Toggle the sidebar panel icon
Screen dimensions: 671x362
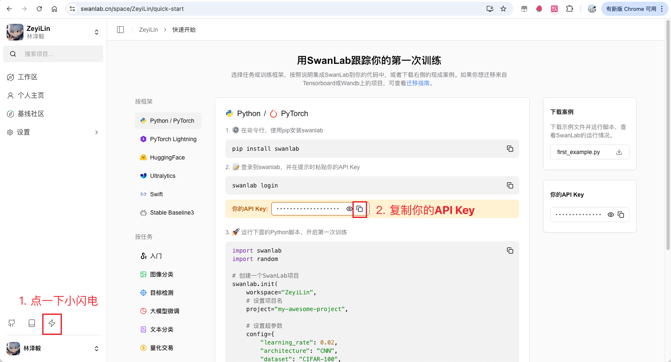pyautogui.click(x=120, y=30)
